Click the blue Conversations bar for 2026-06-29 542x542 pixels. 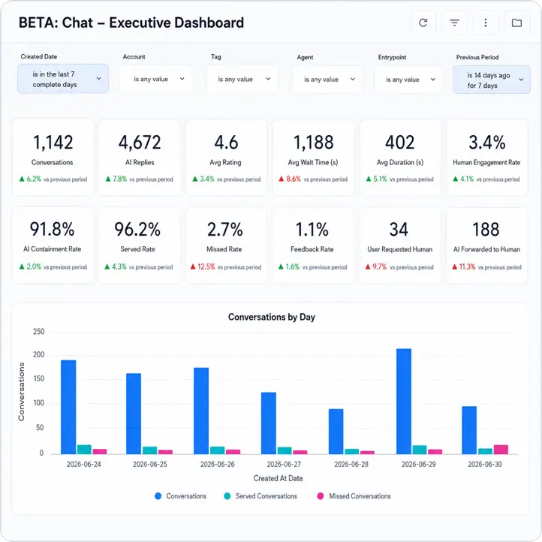pyautogui.click(x=404, y=402)
